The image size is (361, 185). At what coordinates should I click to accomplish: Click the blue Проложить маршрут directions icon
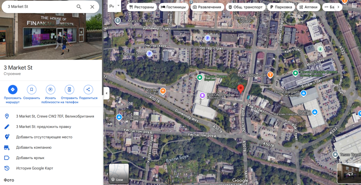tap(13, 90)
